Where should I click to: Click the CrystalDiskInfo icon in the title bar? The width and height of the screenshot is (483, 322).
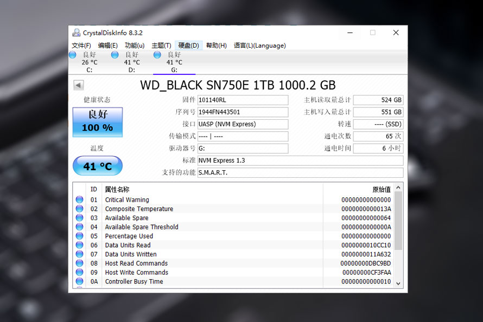click(75, 33)
